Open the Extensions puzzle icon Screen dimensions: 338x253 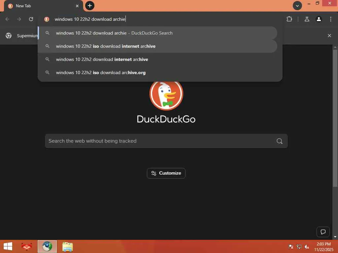point(289,19)
